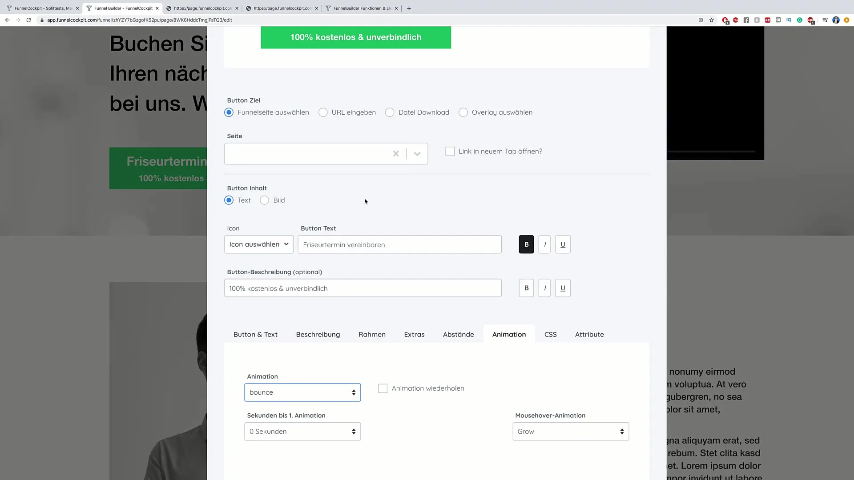Click the 'Attribute' tab

point(589,334)
